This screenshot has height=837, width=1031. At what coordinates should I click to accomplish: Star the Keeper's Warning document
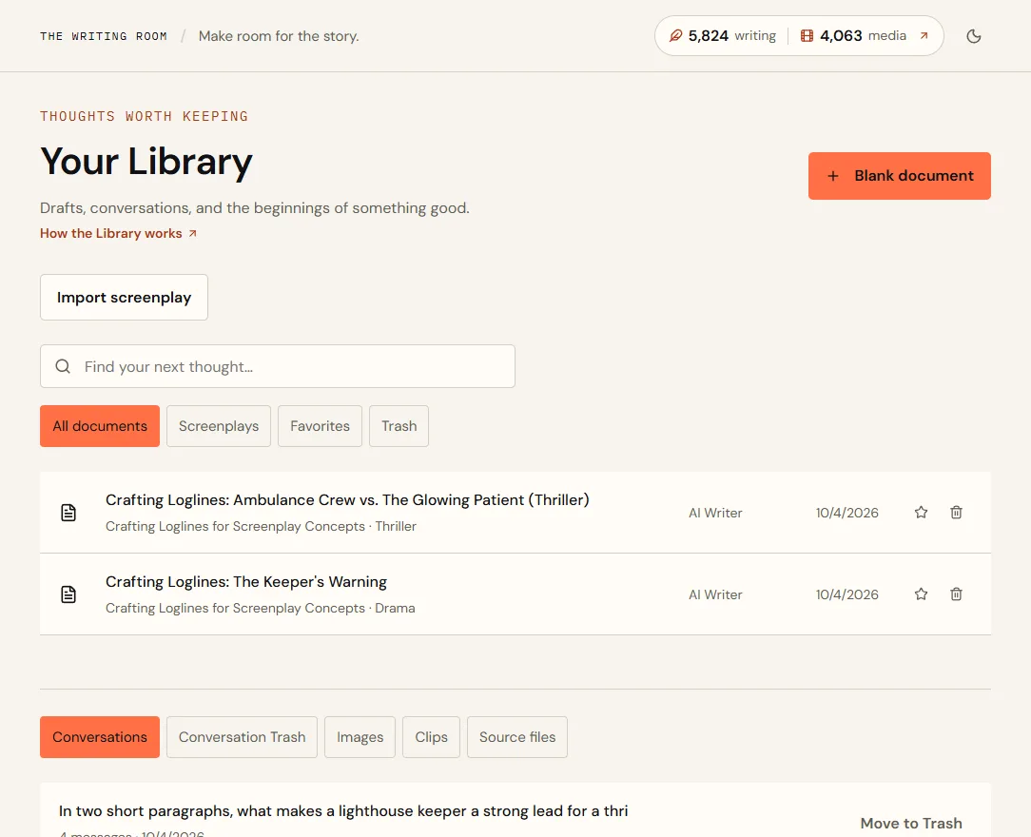(922, 594)
